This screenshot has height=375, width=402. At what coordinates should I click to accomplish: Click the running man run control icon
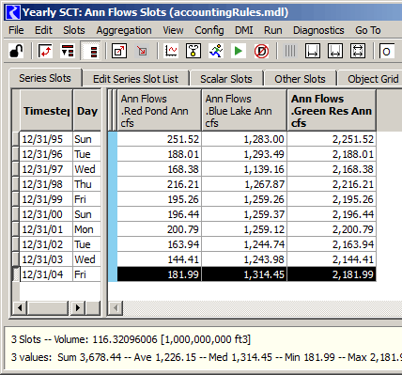[x=216, y=51]
